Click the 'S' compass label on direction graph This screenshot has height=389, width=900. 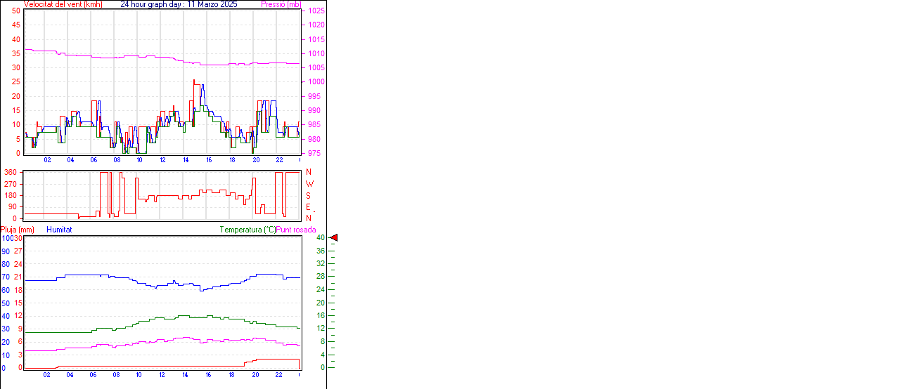[x=308, y=196]
